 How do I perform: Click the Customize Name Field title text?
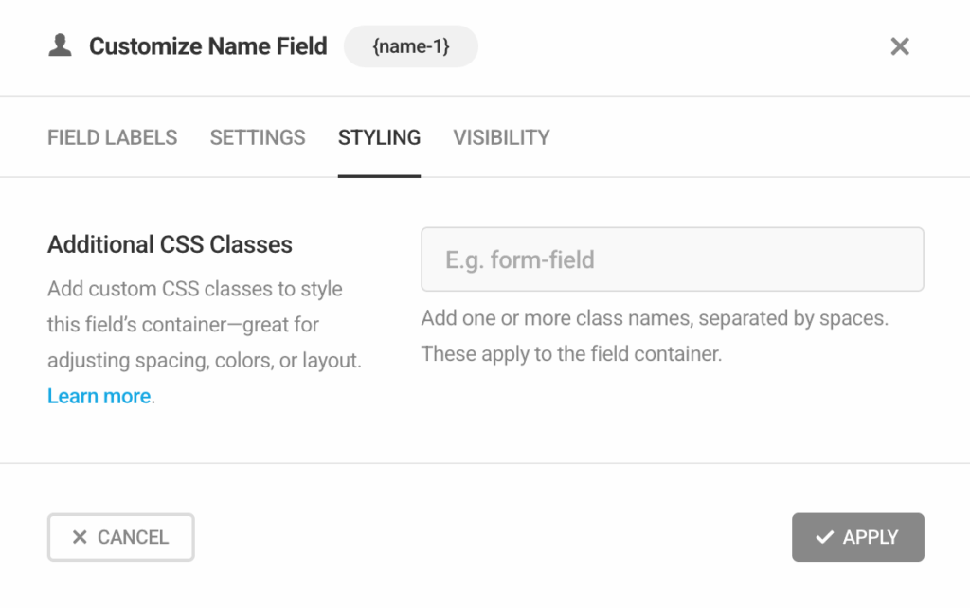tap(208, 45)
